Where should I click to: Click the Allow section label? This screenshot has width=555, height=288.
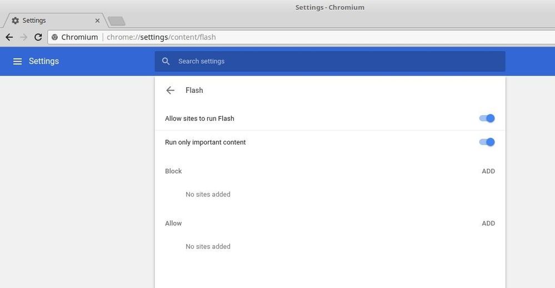click(x=173, y=223)
